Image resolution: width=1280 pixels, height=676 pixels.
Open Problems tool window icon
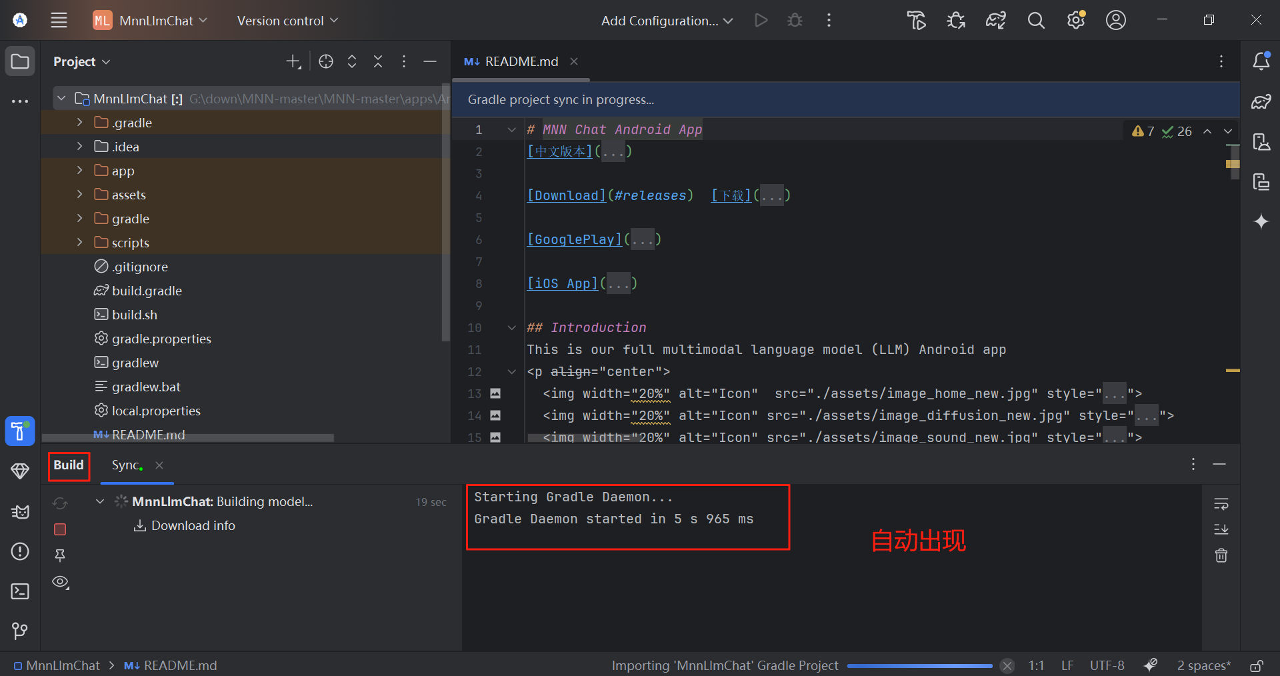(20, 551)
